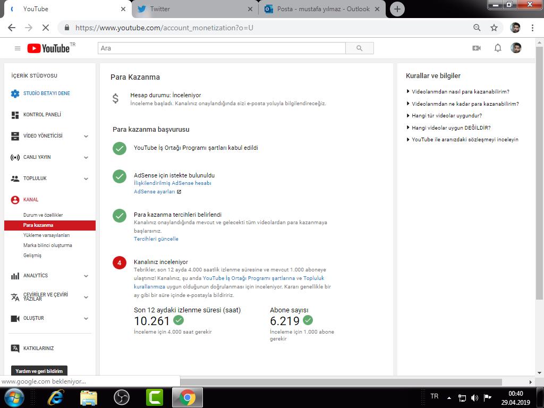The height and width of the screenshot is (408, 544).
Task: Open the Windows Start button
Action: point(14,397)
